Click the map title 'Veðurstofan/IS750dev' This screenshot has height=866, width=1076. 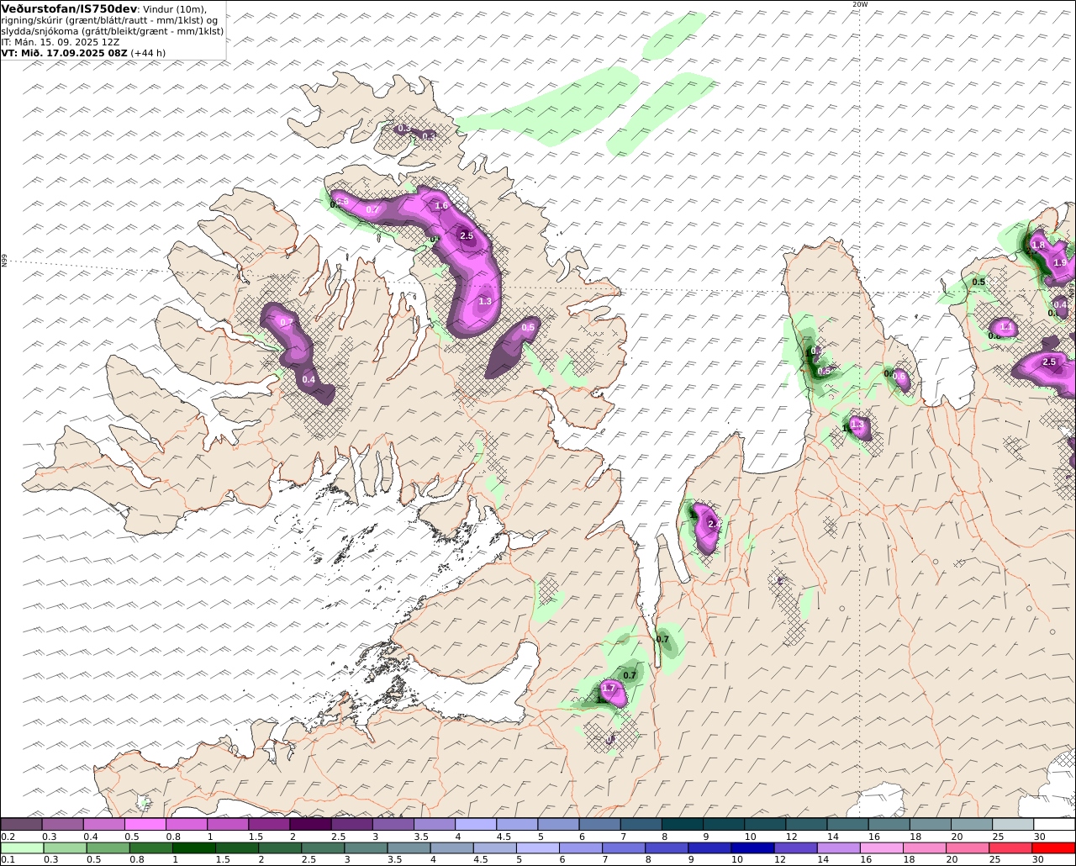(x=70, y=8)
